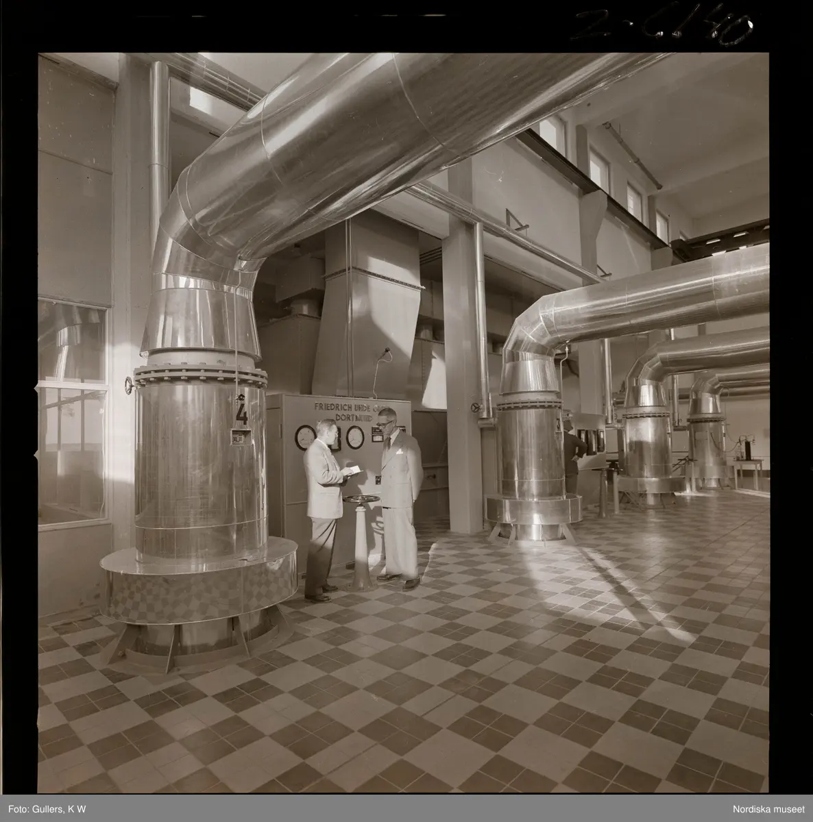
Task: Click the large window on the left wall
Action: point(72,418)
